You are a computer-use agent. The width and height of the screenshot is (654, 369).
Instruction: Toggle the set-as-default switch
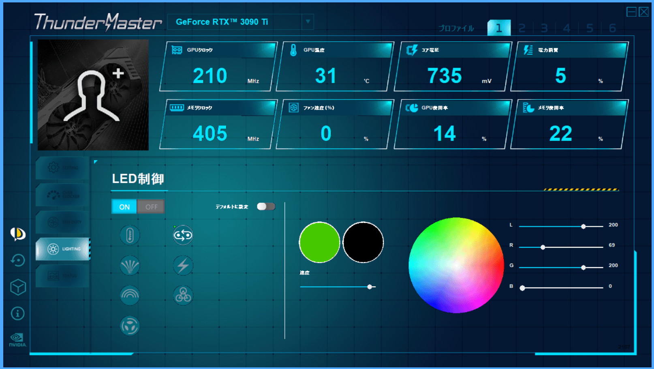pyautogui.click(x=266, y=206)
